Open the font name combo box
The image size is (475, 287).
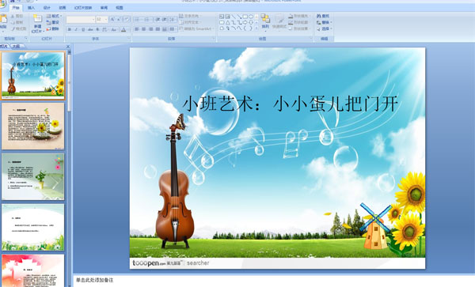(x=81, y=19)
